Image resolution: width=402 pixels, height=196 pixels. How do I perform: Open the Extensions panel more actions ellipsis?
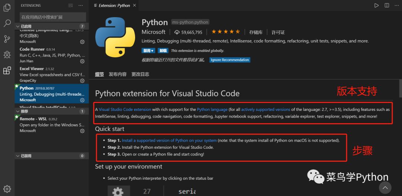pos(81,5)
